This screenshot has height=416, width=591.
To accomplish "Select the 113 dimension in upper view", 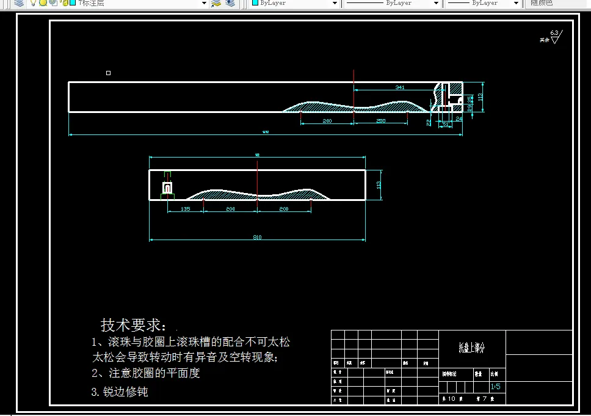I will [480, 97].
